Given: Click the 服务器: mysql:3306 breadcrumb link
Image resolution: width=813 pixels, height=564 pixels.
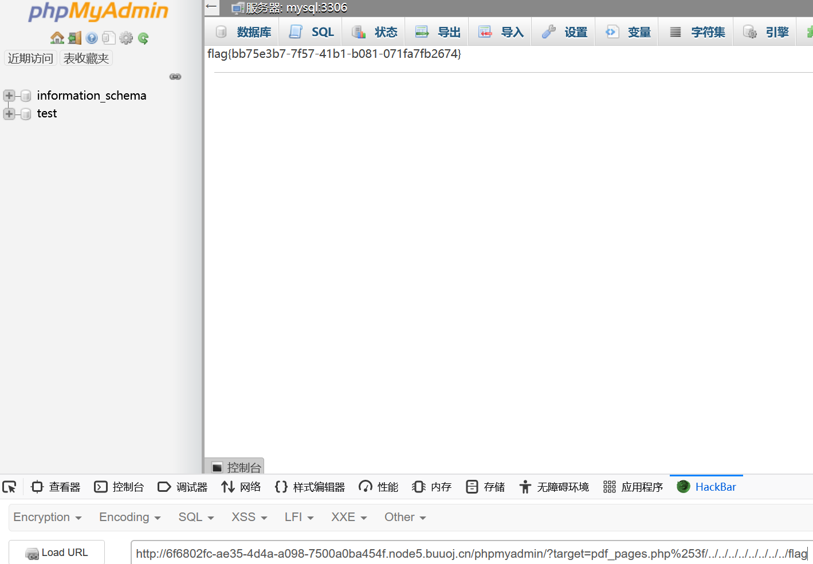Looking at the screenshot, I should pos(297,7).
